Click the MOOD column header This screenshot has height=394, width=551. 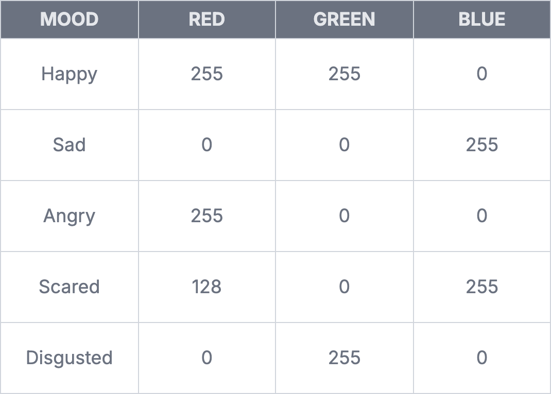point(69,20)
